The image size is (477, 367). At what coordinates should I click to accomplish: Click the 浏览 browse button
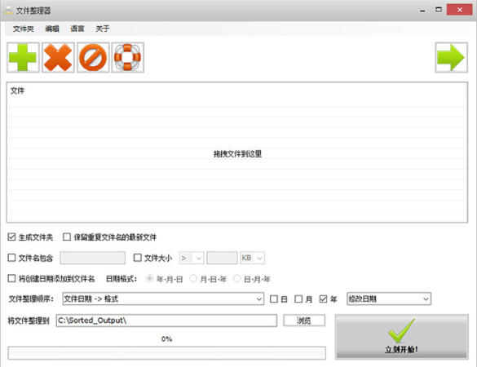click(304, 321)
